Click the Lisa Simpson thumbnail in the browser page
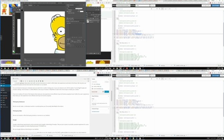Image resolution: width=224 pixels, height=140 pixels. coord(4,9)
